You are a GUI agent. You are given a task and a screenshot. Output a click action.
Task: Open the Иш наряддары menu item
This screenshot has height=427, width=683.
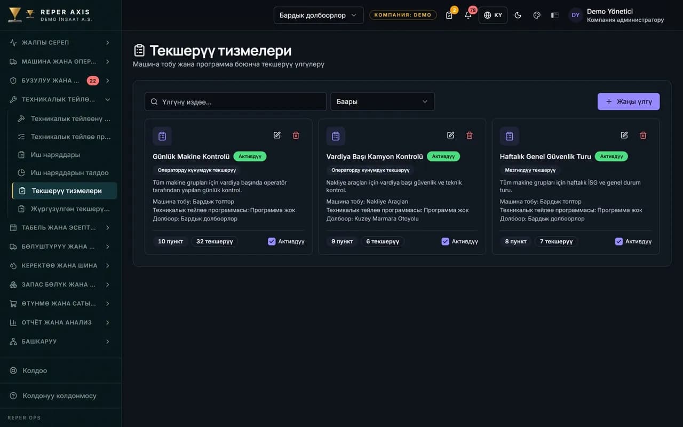pos(65,155)
